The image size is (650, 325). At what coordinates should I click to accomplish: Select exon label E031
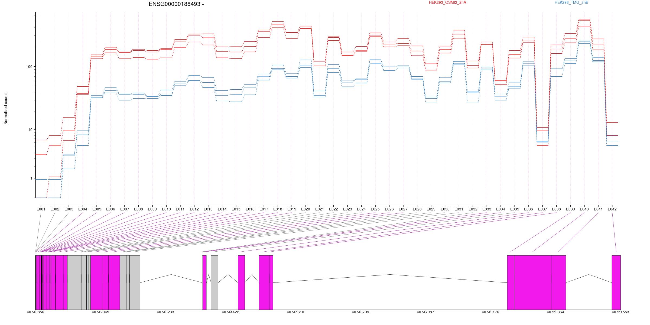pyautogui.click(x=459, y=209)
